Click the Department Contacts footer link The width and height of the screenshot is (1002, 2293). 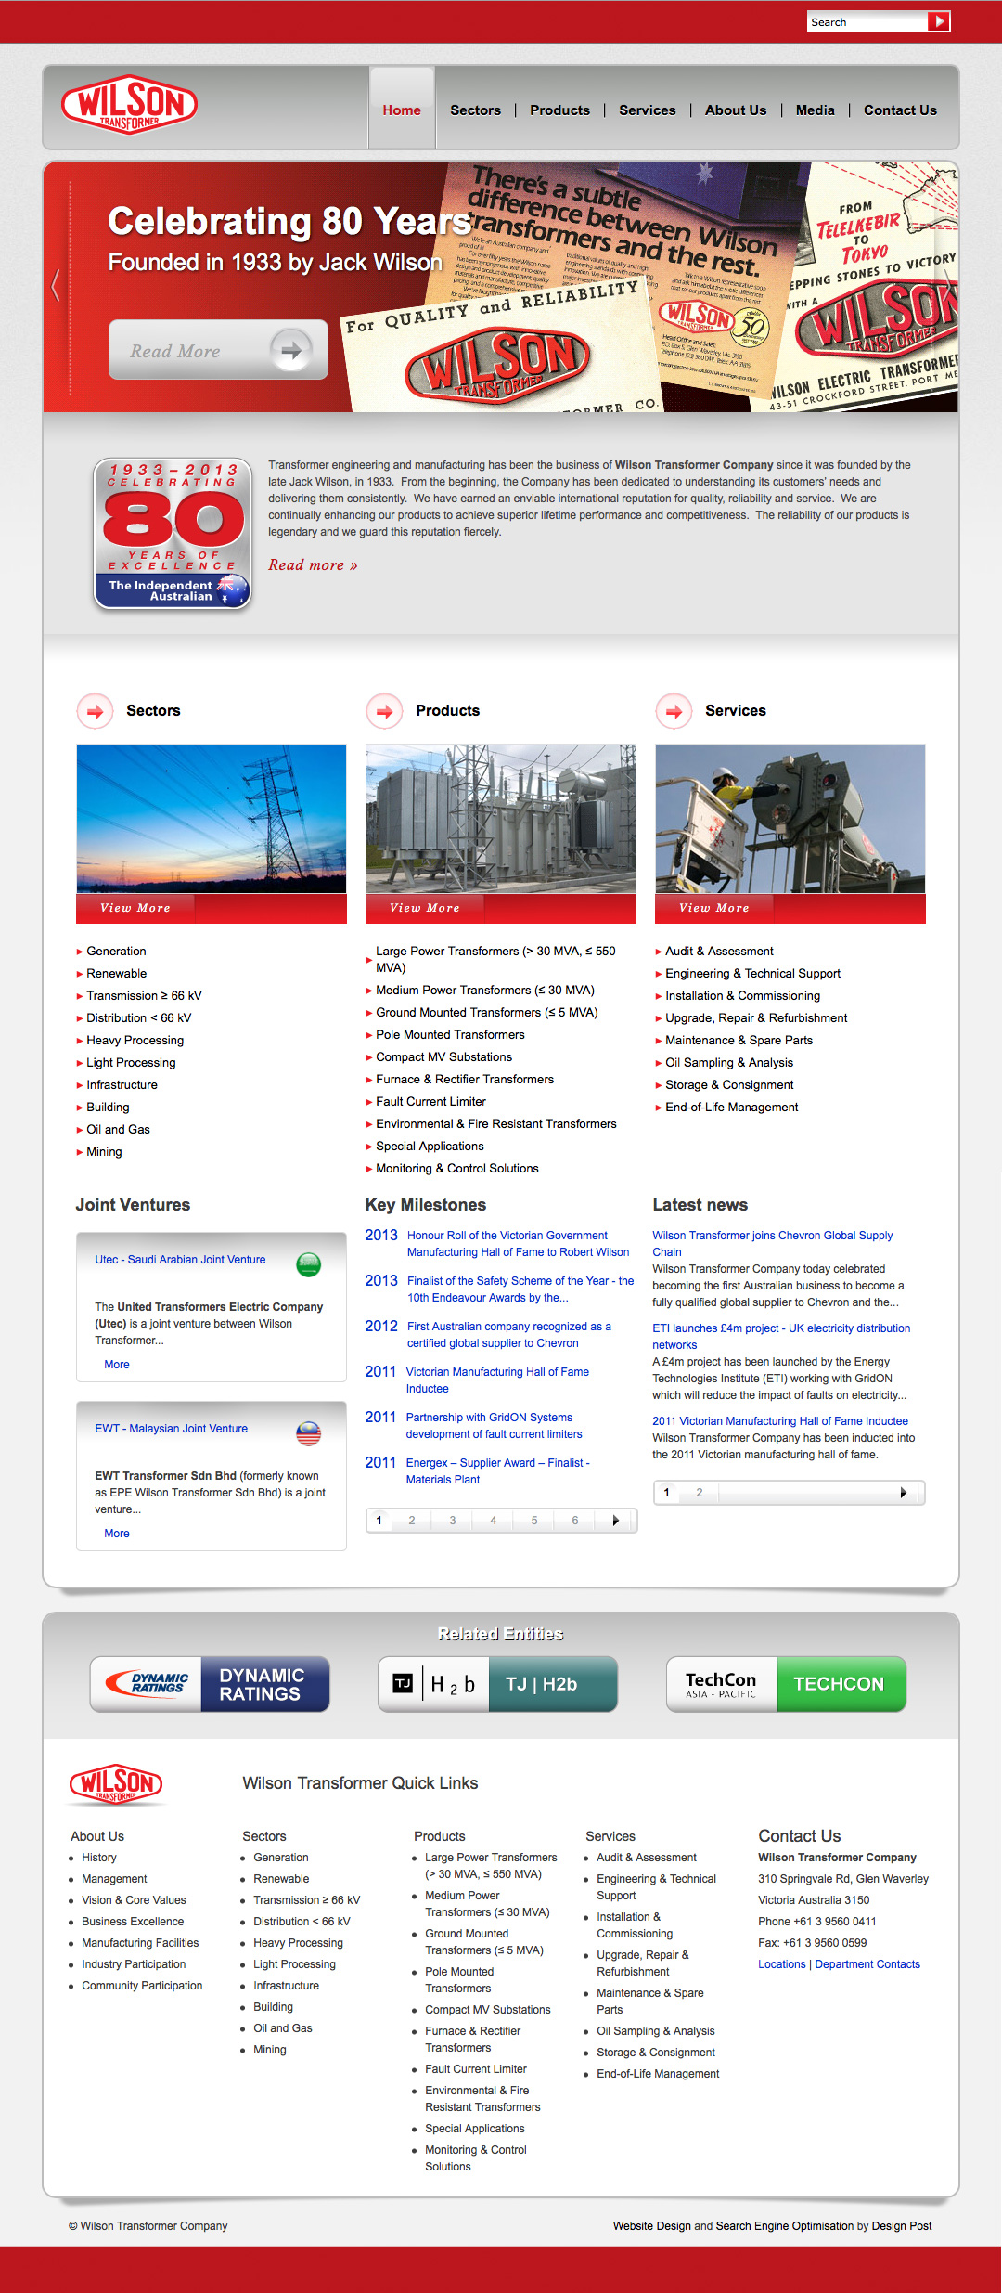pyautogui.click(x=867, y=1964)
